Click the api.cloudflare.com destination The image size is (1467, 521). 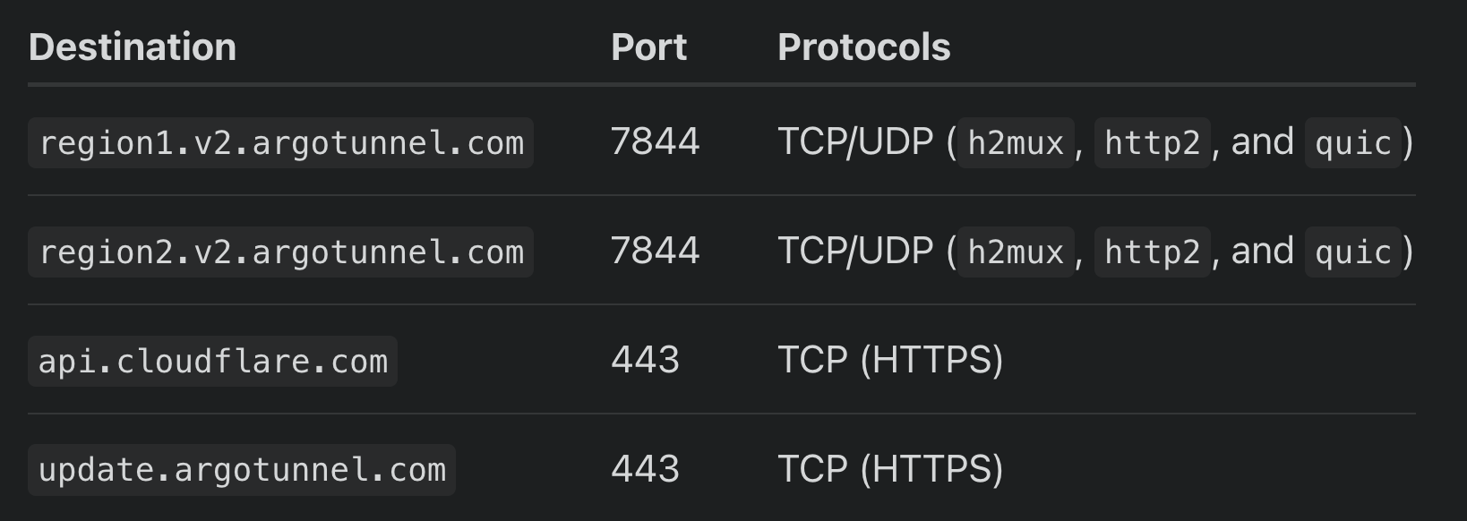coord(213,362)
